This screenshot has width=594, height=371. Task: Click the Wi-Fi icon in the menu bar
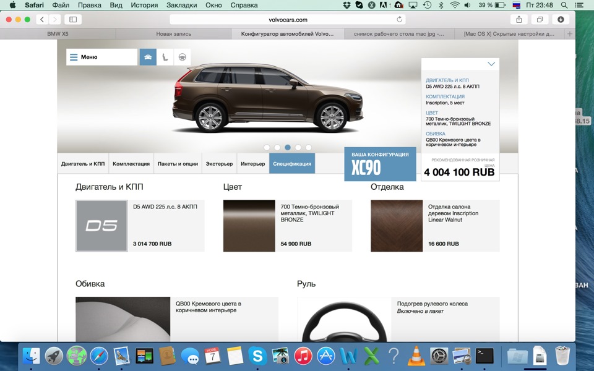[455, 5]
